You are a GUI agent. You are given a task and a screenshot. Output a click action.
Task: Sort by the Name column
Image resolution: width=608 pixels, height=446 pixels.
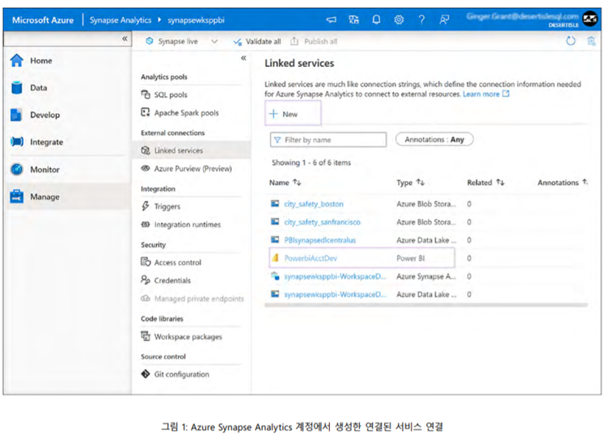[285, 183]
